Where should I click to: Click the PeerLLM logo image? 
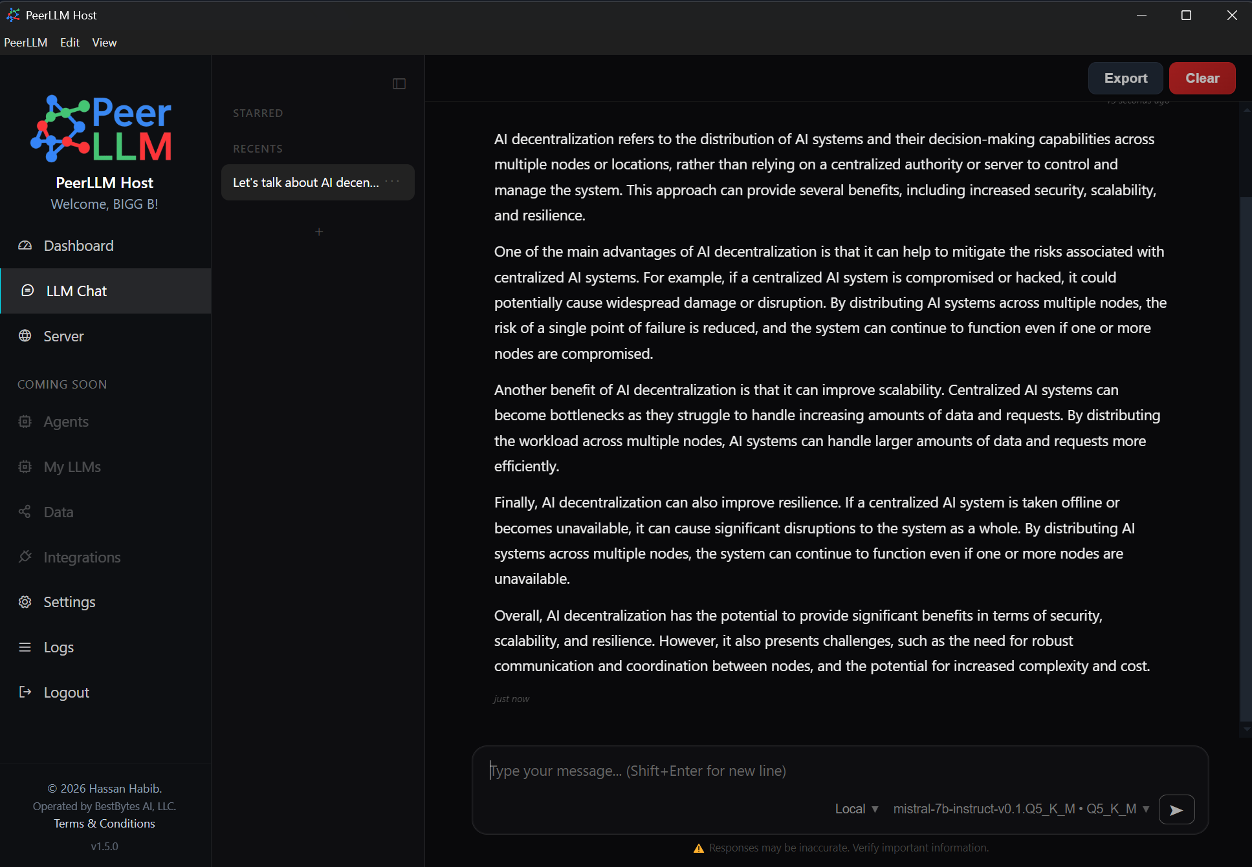[x=102, y=129]
